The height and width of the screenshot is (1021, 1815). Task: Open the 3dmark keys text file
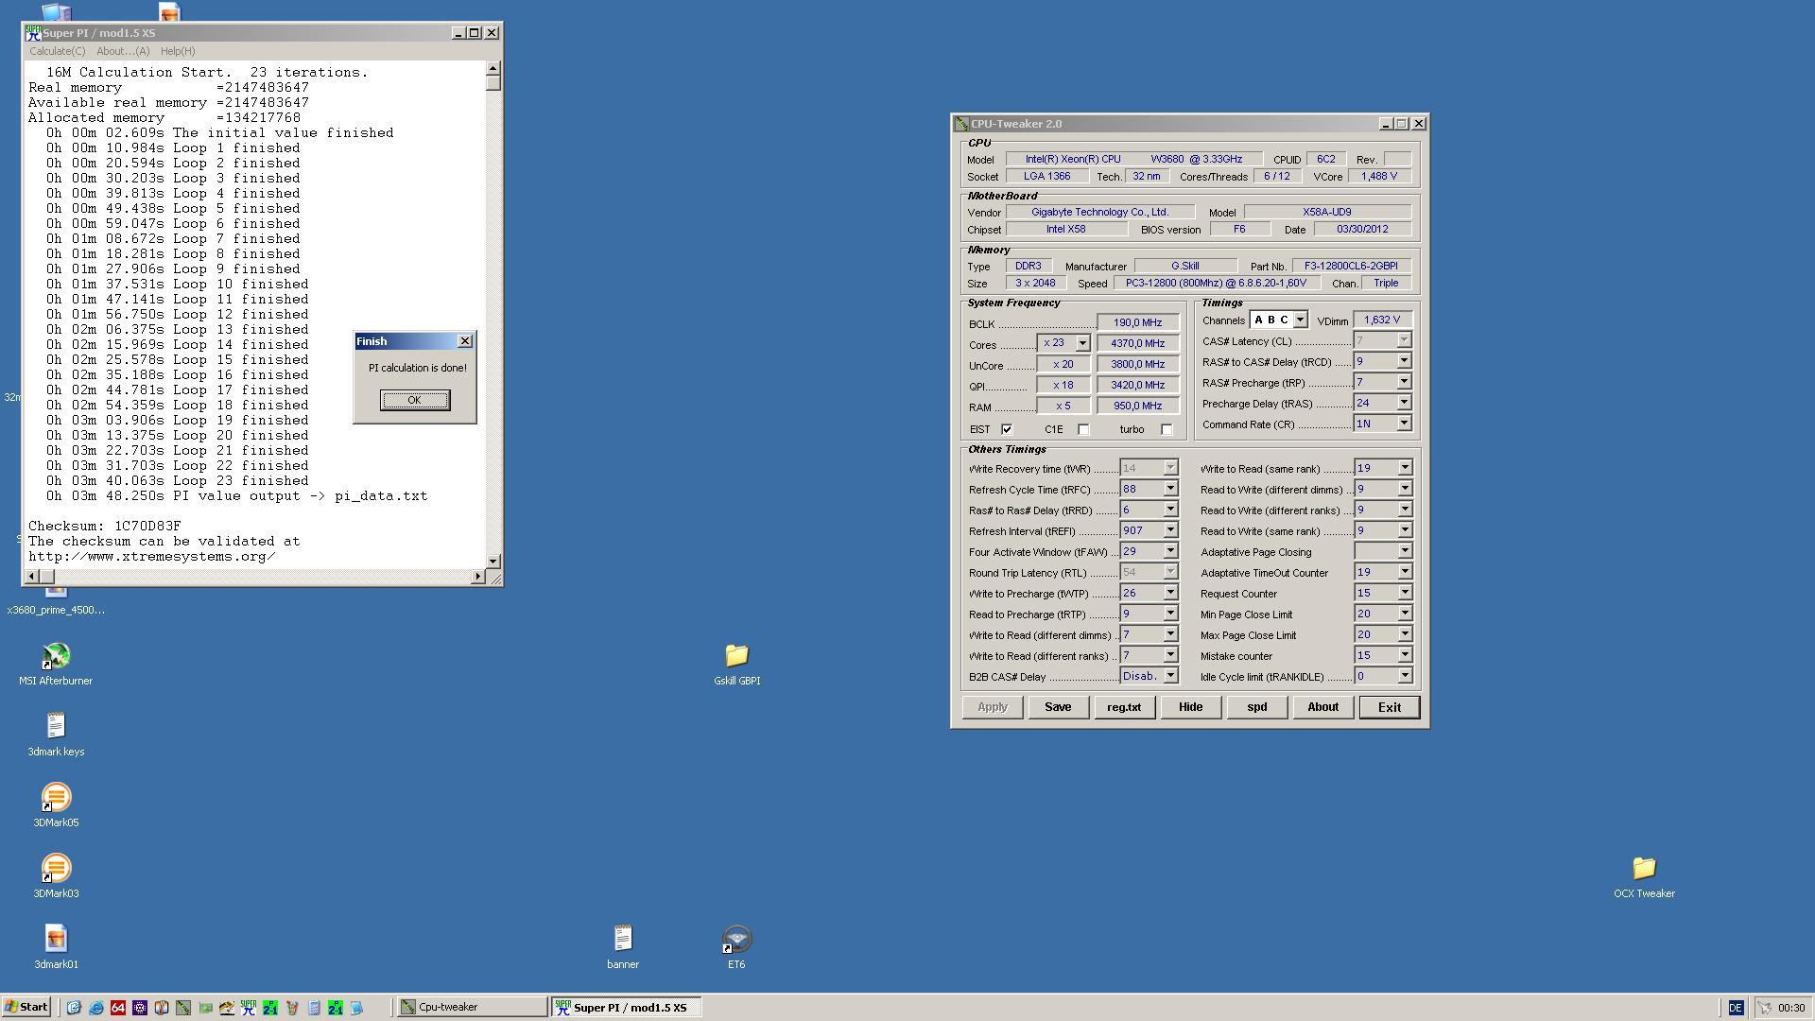click(56, 735)
